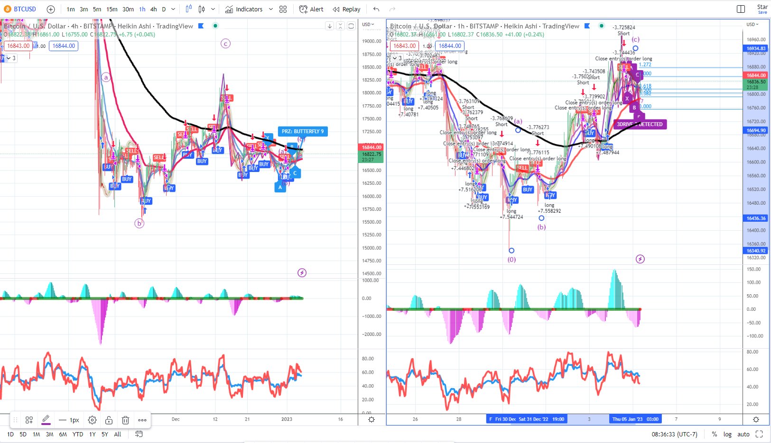Open the USD currency dropdown on right chart

pyautogui.click(x=752, y=24)
